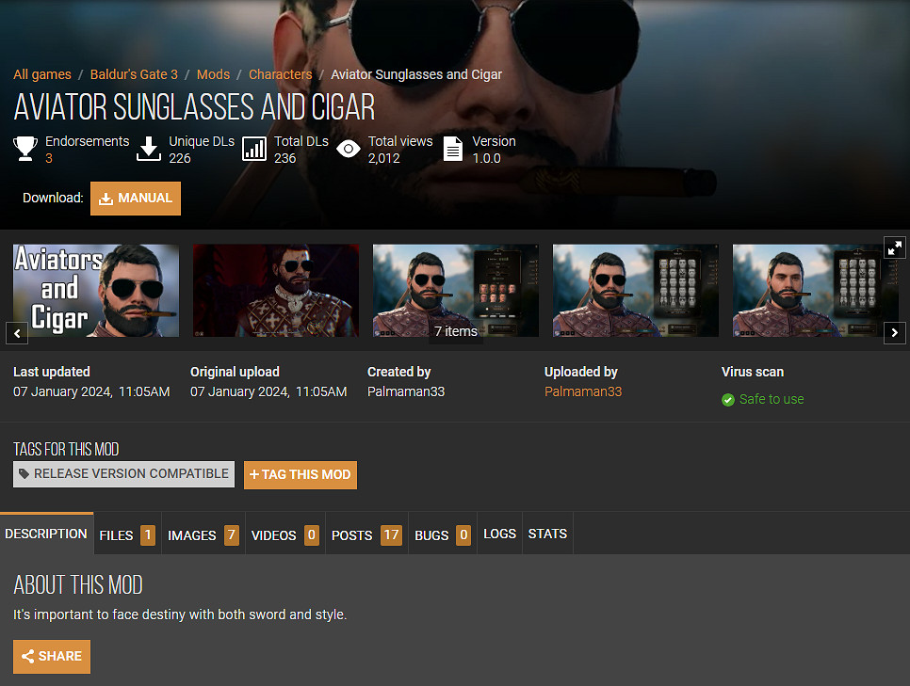Screen dimensions: 910x686
Task: Go to Baldur's Gate 3 breadcrumb
Action: [x=134, y=74]
